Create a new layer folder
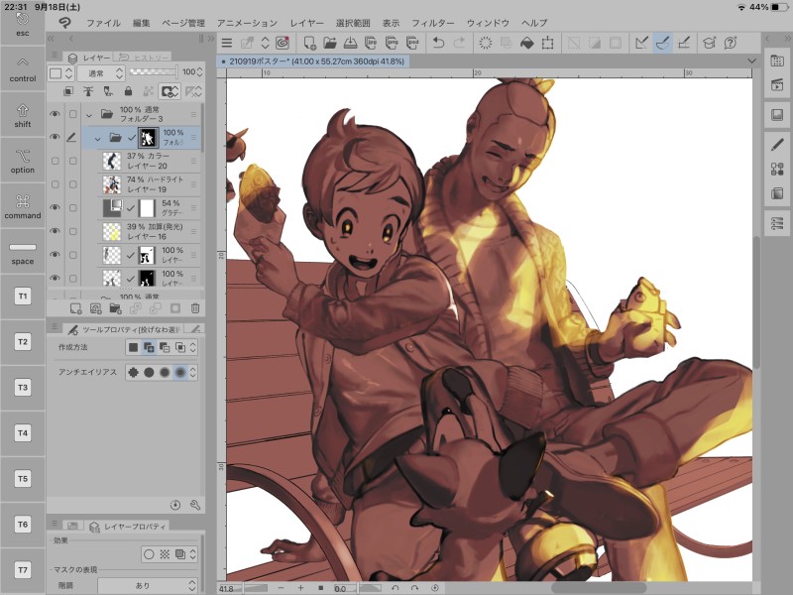This screenshot has width=793, height=595. pyautogui.click(x=115, y=308)
